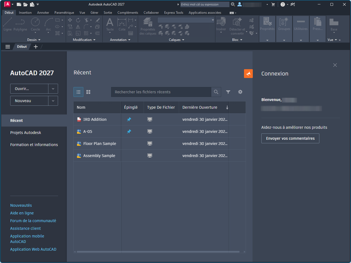Open the Autodesk App Store cart icon
Screen dimensions: 351x263
point(273,4)
